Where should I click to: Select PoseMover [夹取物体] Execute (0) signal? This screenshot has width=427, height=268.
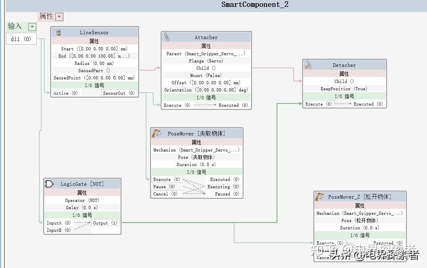point(167,179)
